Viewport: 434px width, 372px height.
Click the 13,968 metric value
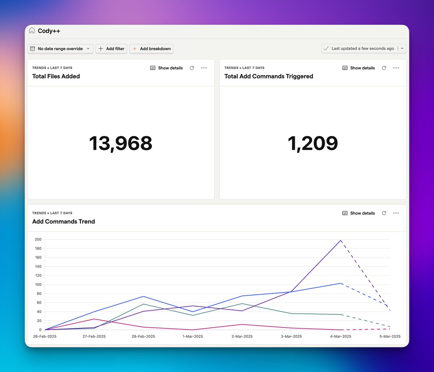tap(121, 143)
